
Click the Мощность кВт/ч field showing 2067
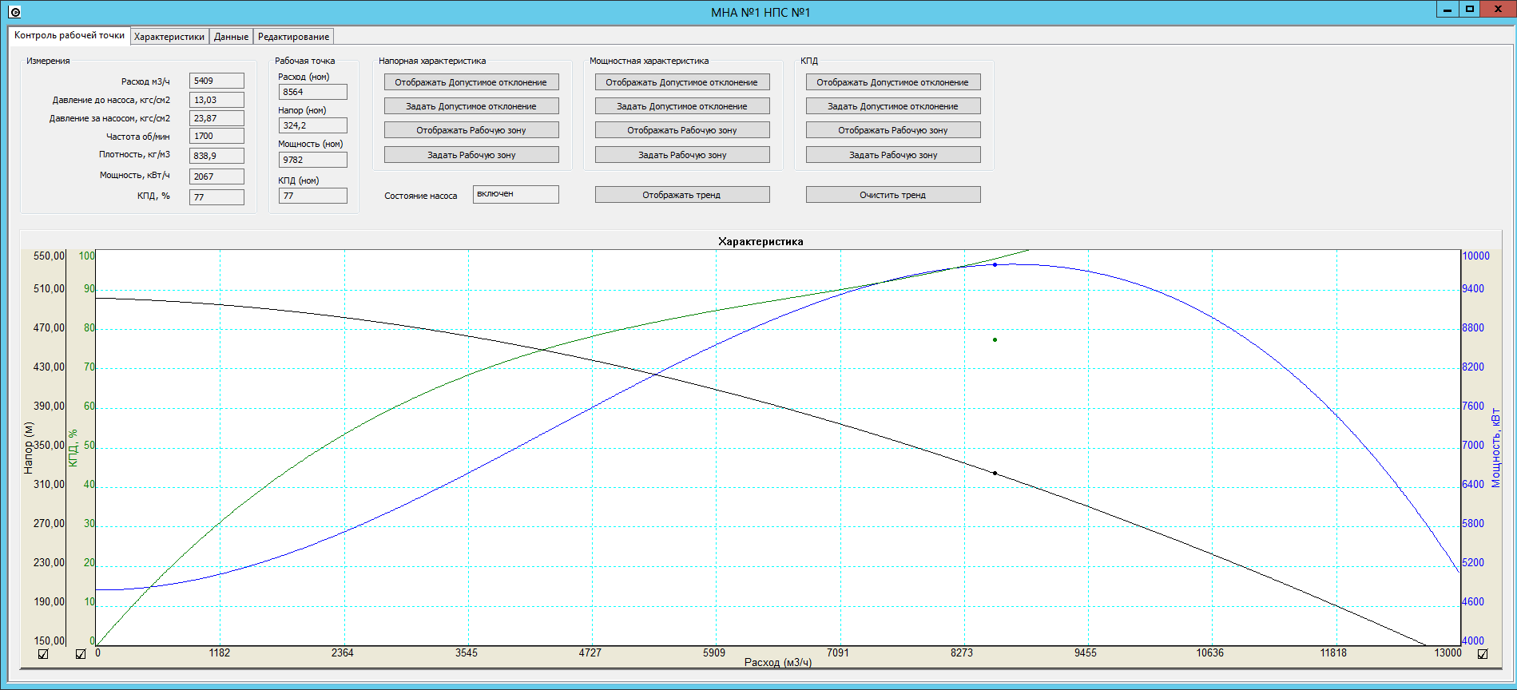pos(216,176)
